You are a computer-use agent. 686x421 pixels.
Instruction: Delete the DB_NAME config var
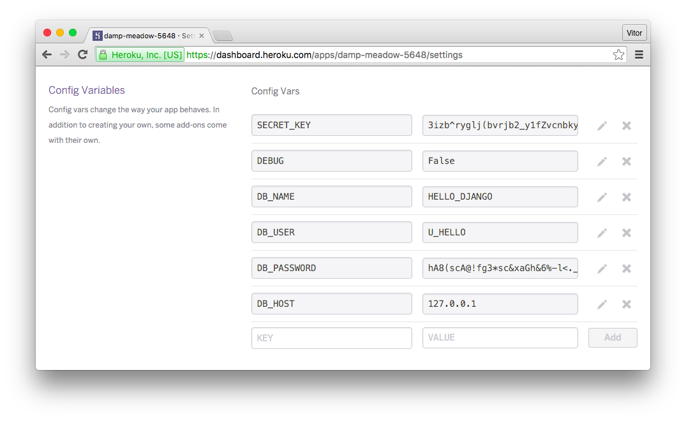tap(627, 197)
